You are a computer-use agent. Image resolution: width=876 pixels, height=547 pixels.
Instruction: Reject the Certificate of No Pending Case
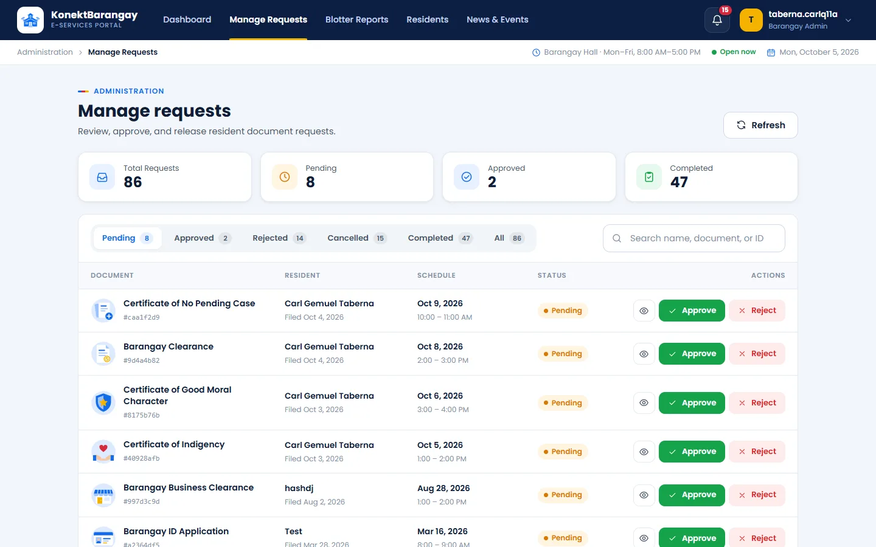[x=757, y=311]
